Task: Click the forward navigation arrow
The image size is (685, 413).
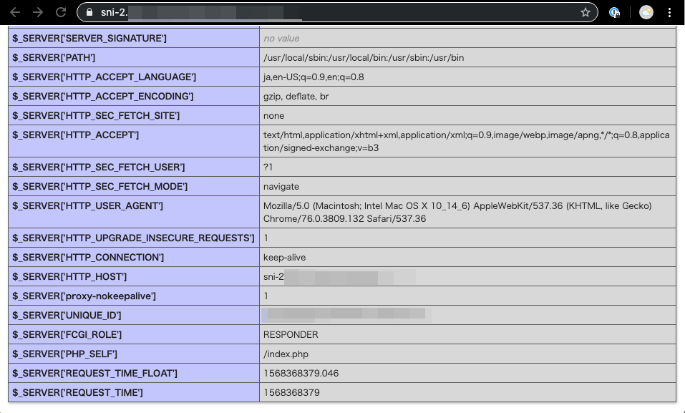Action: click(38, 11)
